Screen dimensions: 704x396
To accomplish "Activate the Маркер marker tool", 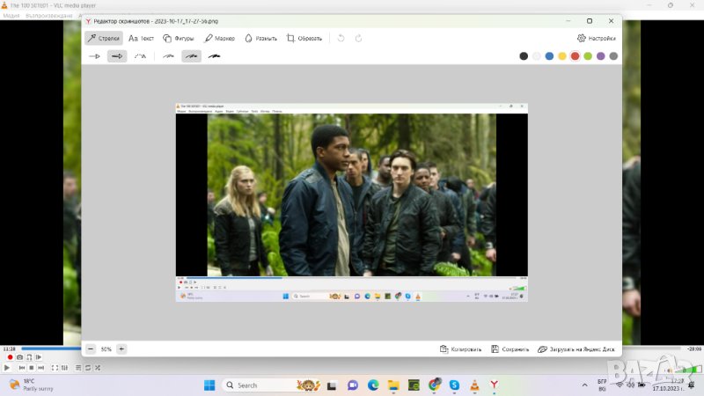I will tap(219, 38).
